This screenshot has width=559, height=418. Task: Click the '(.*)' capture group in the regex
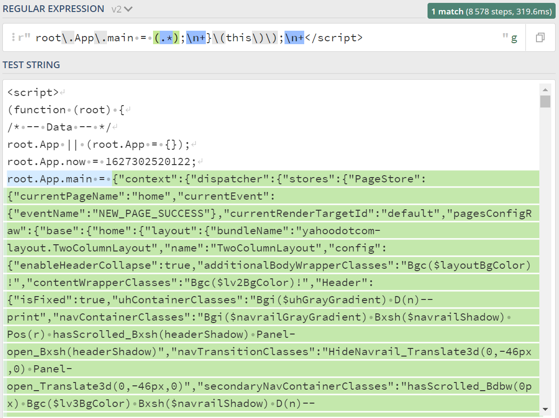[166, 37]
